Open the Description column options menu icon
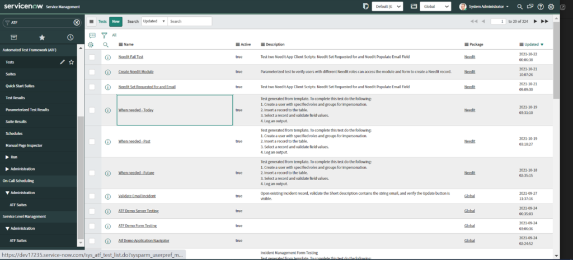 pos(263,45)
